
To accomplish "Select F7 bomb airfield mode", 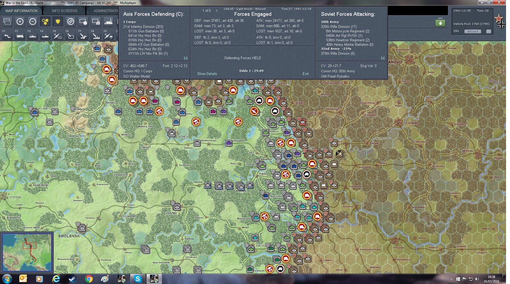I will [x=83, y=36].
